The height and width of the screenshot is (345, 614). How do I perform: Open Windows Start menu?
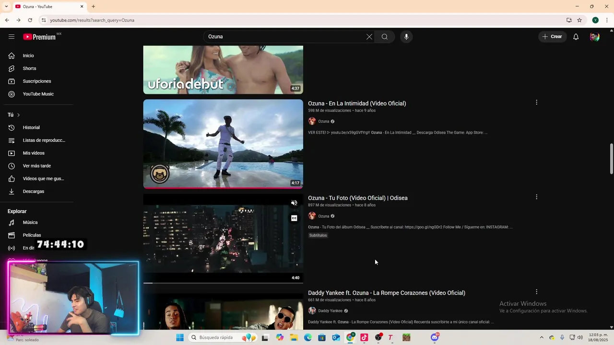pos(180,337)
